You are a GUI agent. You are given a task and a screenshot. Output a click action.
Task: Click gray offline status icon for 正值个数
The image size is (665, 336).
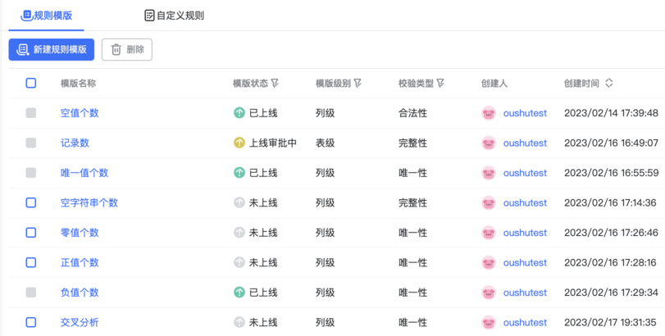(239, 262)
